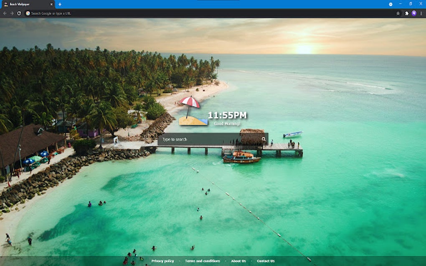Visit the About Us page
The width and height of the screenshot is (426, 266).
pos(238,260)
